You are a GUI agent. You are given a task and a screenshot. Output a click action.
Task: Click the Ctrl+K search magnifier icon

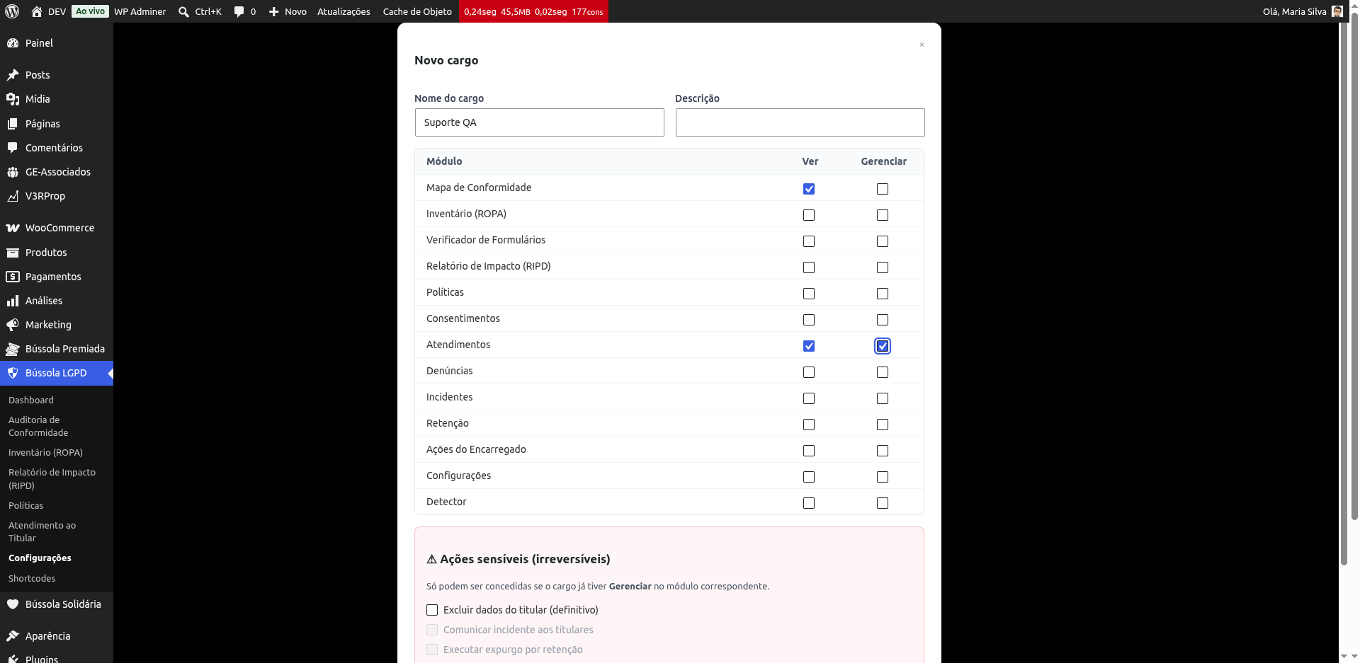(183, 12)
